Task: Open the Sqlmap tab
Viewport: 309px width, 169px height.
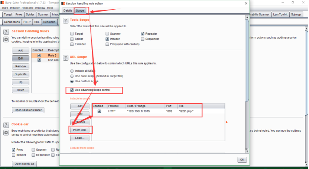Action: pos(296,15)
